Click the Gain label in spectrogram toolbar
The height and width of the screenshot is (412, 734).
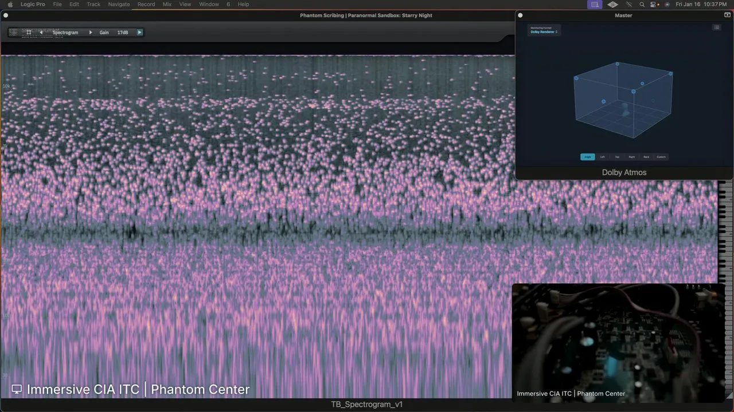pos(104,33)
